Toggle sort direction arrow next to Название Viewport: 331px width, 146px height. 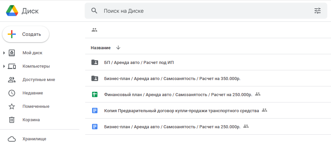[118, 48]
